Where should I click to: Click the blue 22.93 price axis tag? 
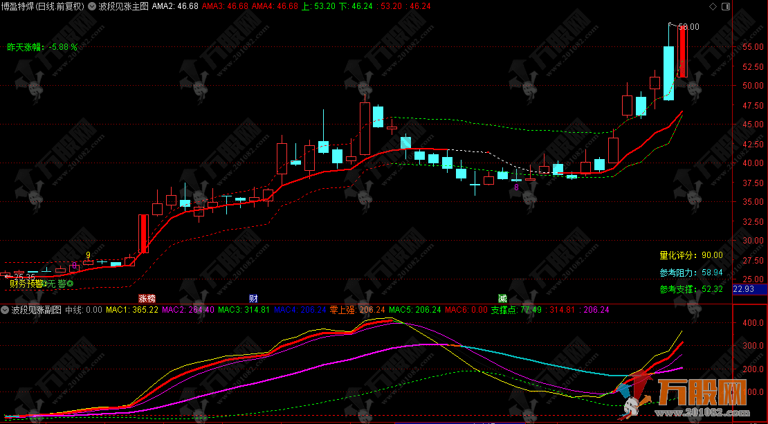pyautogui.click(x=746, y=289)
